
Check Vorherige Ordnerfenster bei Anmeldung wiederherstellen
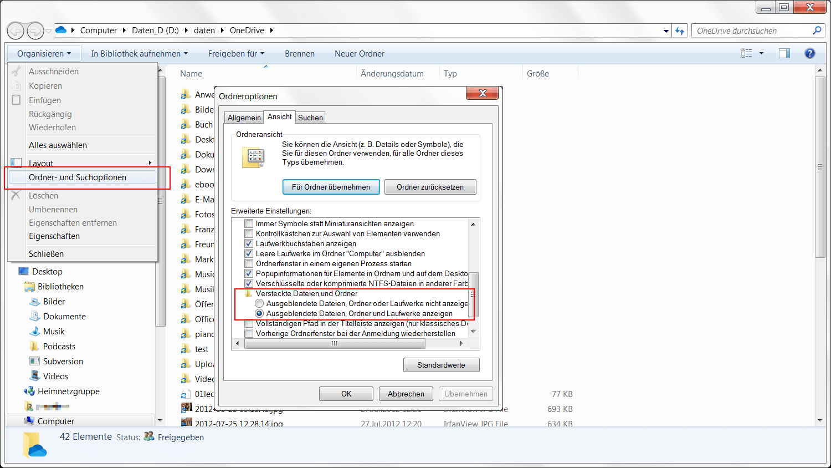point(249,333)
